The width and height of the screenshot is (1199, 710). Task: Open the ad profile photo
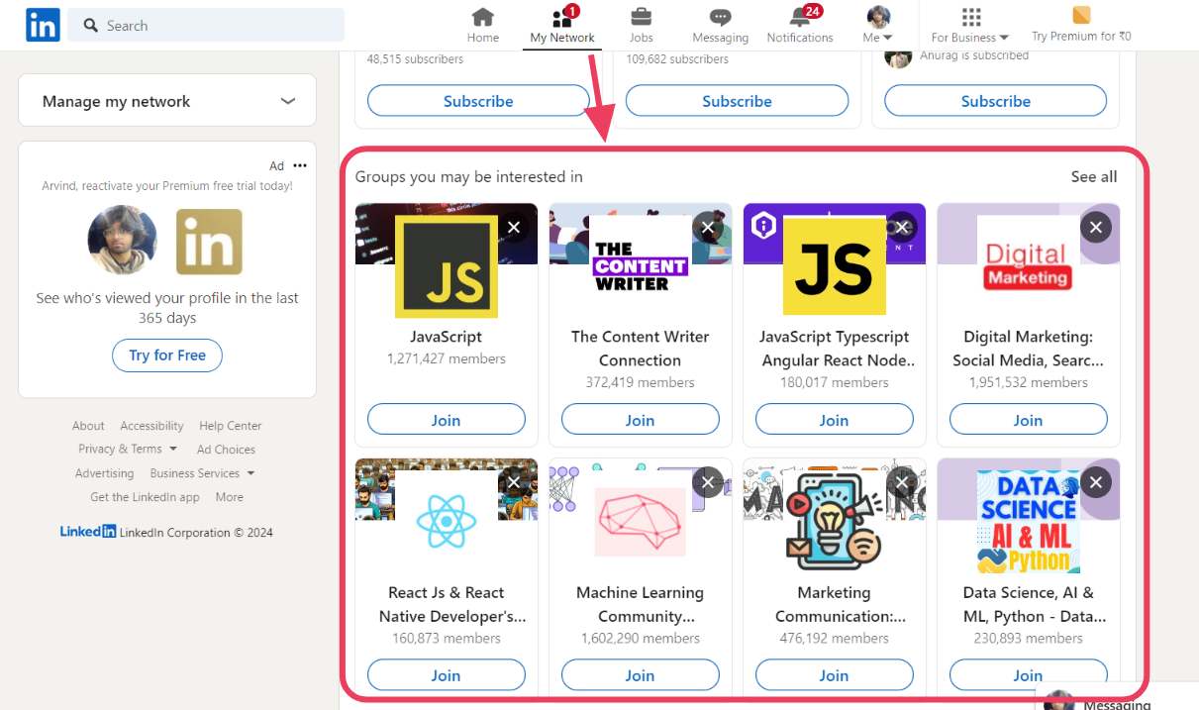[x=123, y=241]
